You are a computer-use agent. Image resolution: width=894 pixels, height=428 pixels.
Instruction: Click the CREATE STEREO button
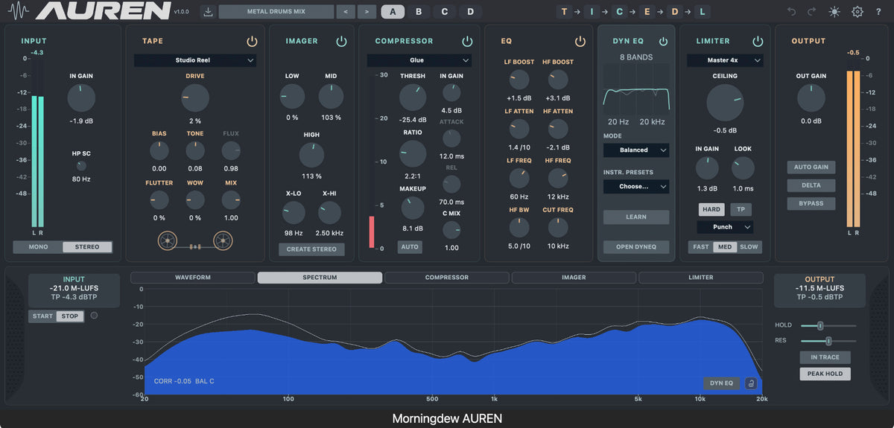click(312, 249)
